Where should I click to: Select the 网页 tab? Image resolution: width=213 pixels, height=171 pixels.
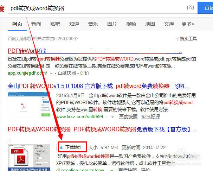click(17, 24)
